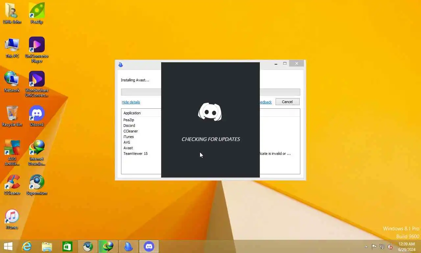This screenshot has height=253, width=421.
Task: Open the PeaZip desktop shortcut
Action: [x=37, y=13]
